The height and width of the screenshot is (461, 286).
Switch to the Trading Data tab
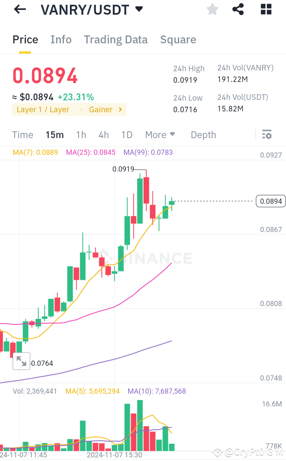tap(116, 39)
